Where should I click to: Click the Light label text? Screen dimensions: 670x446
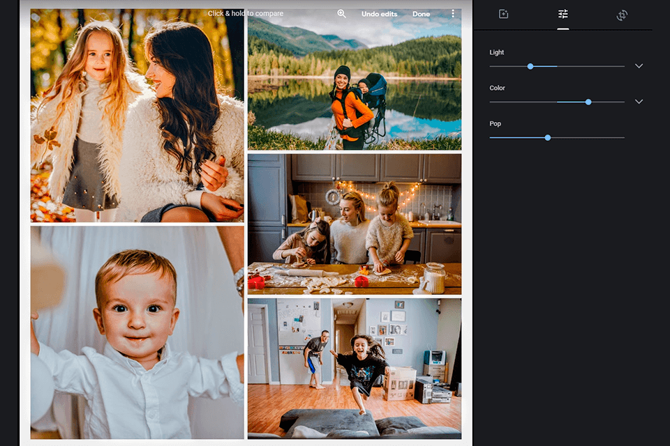[x=497, y=52]
